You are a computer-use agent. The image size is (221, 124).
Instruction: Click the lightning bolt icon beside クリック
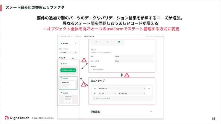(x=95, y=93)
